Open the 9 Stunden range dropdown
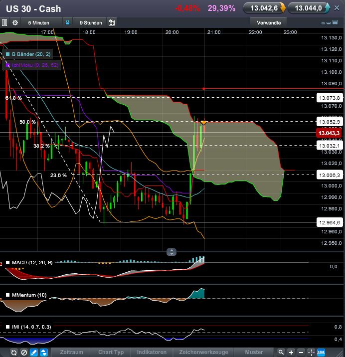 pos(90,22)
